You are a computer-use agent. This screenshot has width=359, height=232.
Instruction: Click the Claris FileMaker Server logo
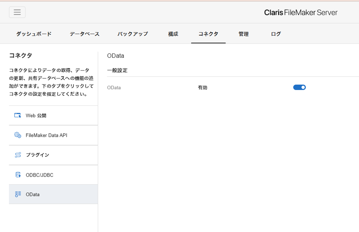tap(301, 13)
